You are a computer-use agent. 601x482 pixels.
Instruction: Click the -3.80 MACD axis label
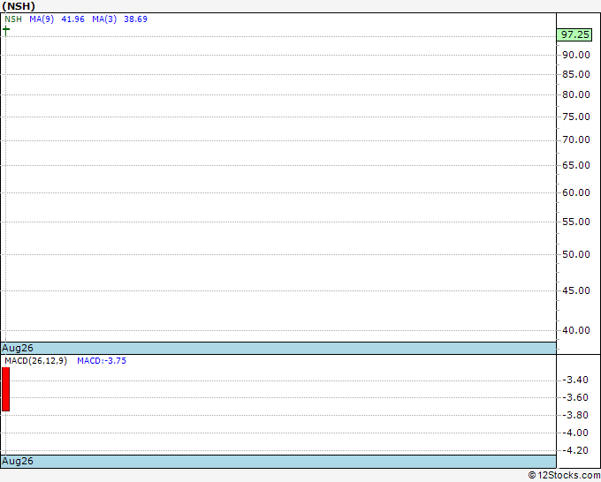(x=575, y=415)
